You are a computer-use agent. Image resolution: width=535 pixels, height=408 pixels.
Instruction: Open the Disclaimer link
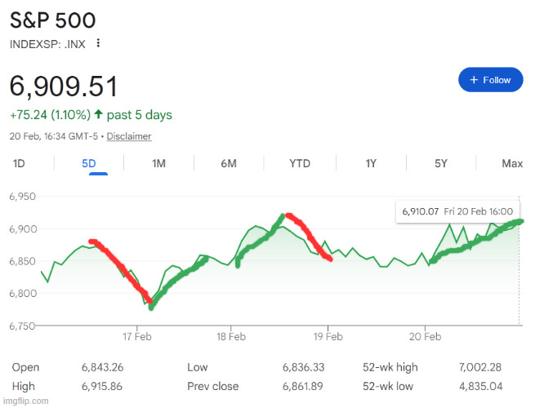tap(129, 136)
